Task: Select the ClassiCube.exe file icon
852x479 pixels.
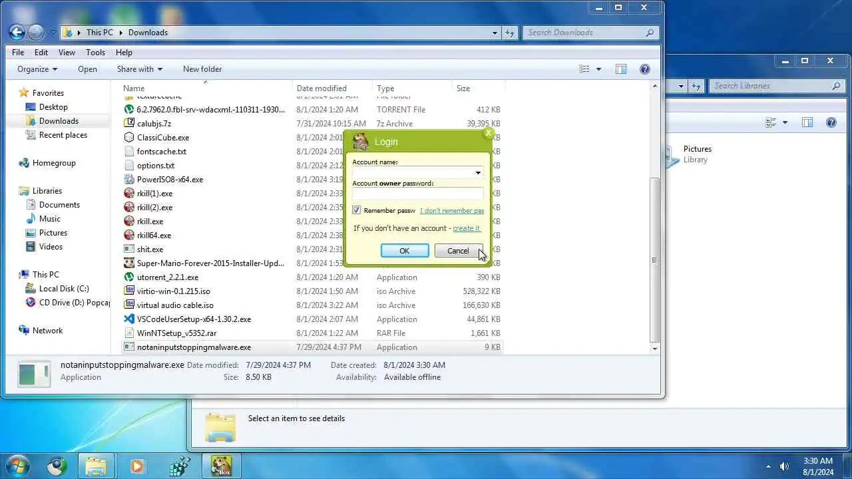Action: tap(129, 138)
